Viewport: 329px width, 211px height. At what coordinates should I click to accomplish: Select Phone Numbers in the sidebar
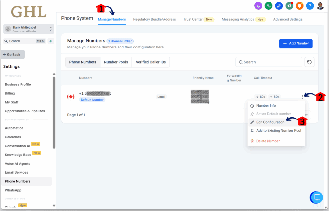coord(26,181)
